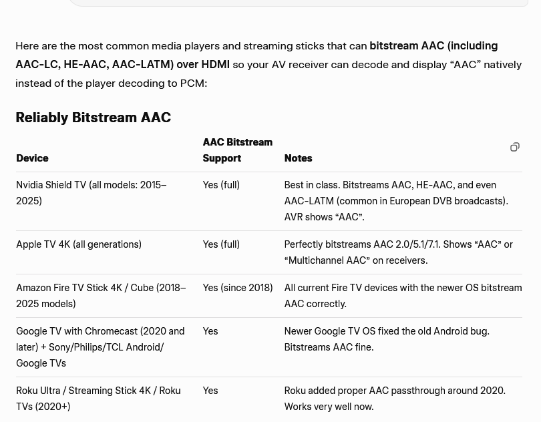Select the Roku Ultra device cell

point(98,399)
